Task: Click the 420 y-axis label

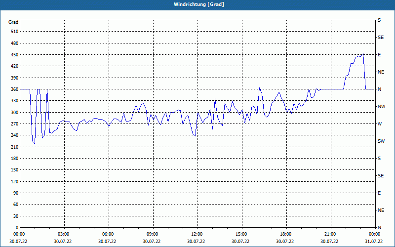Action: point(15,66)
